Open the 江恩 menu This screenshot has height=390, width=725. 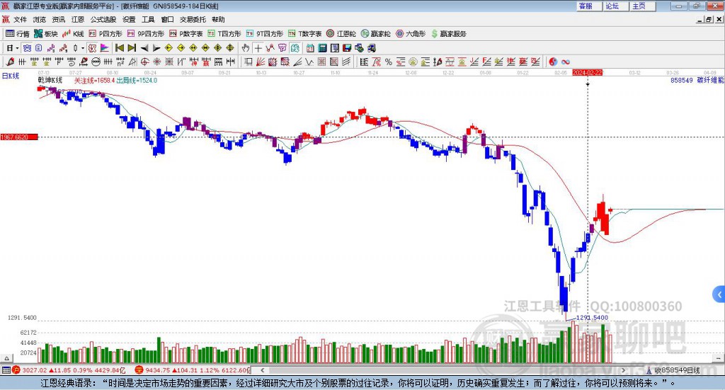point(78,19)
